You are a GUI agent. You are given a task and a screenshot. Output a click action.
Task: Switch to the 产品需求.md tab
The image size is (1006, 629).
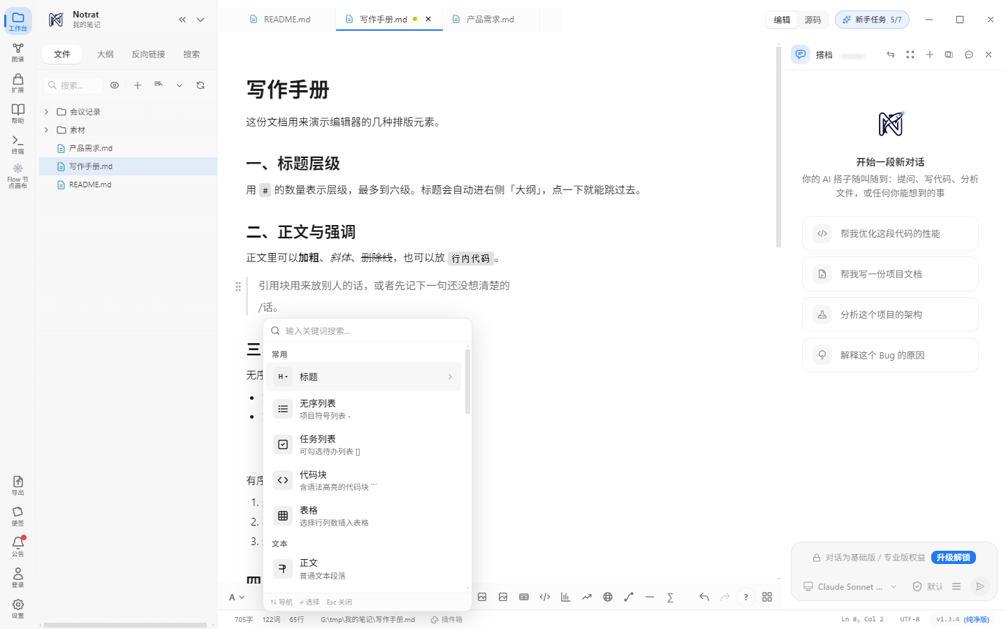tap(490, 20)
